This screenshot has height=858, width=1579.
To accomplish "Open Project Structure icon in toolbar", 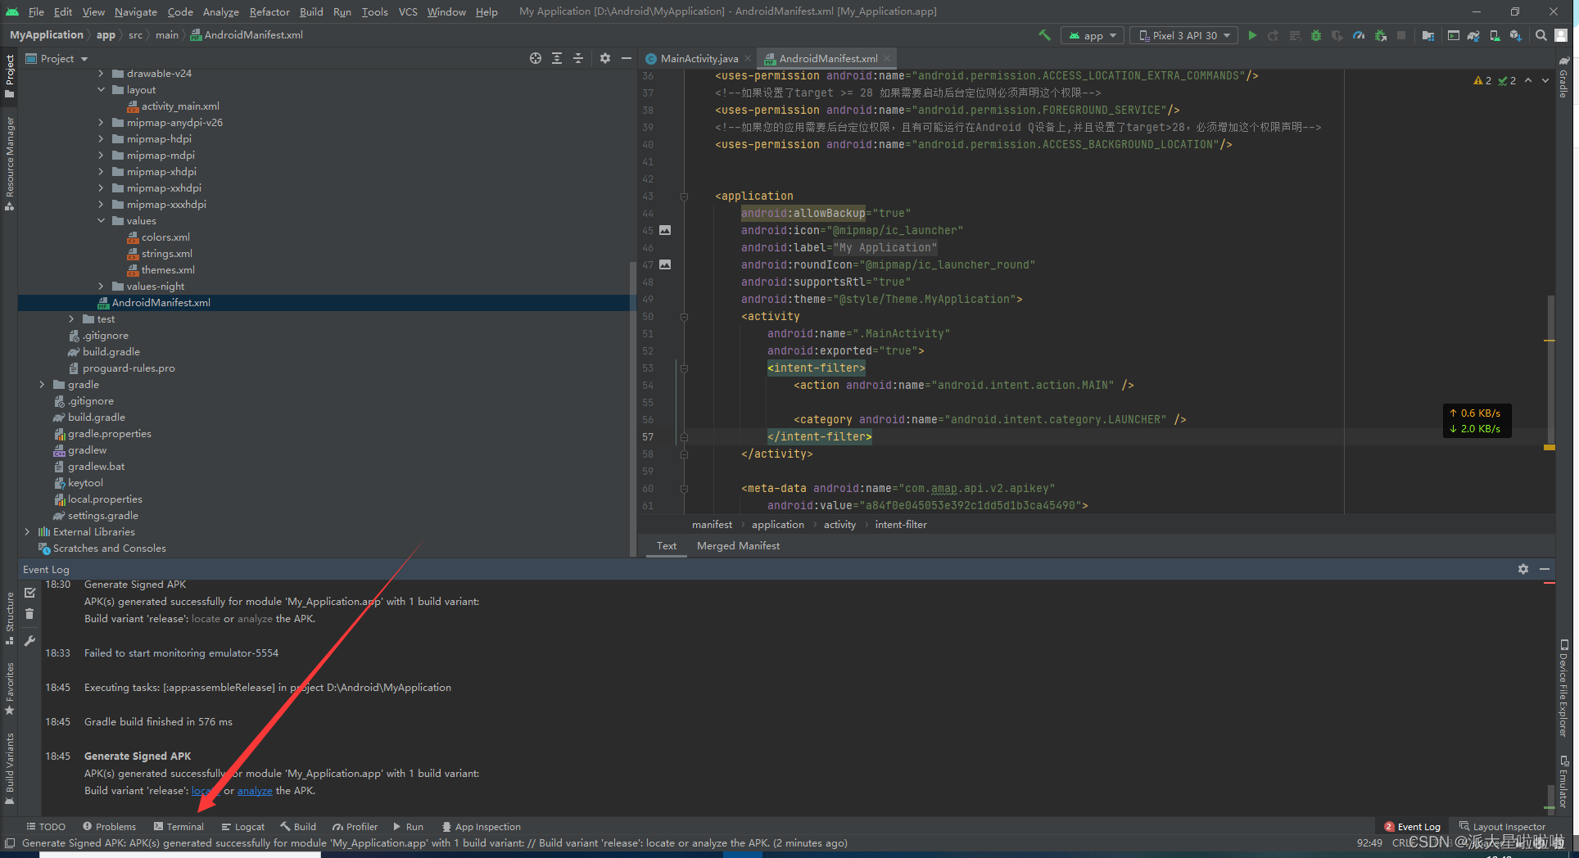I will [1428, 35].
